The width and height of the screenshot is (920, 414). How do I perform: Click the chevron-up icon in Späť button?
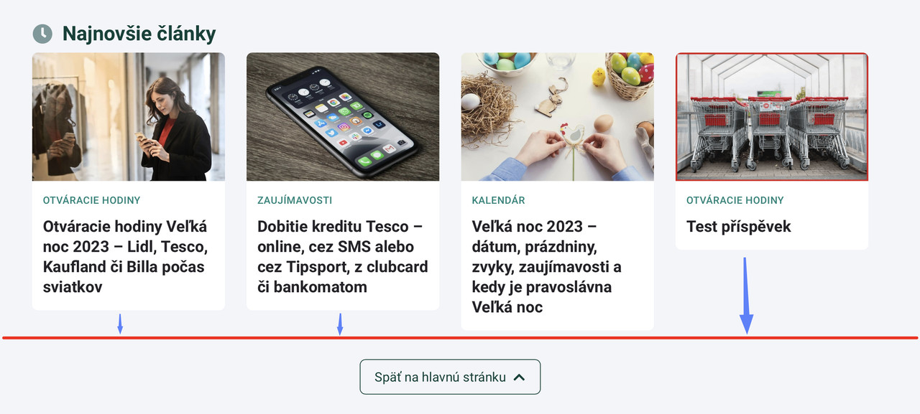[x=520, y=377]
